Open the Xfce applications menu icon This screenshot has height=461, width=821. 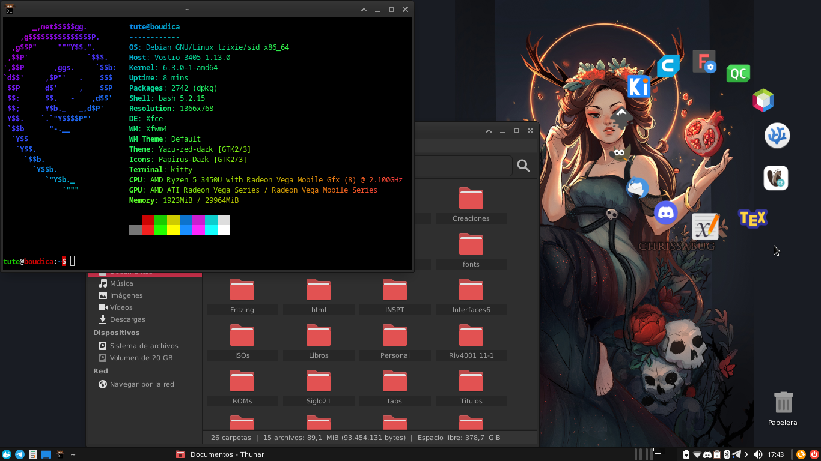(x=7, y=454)
